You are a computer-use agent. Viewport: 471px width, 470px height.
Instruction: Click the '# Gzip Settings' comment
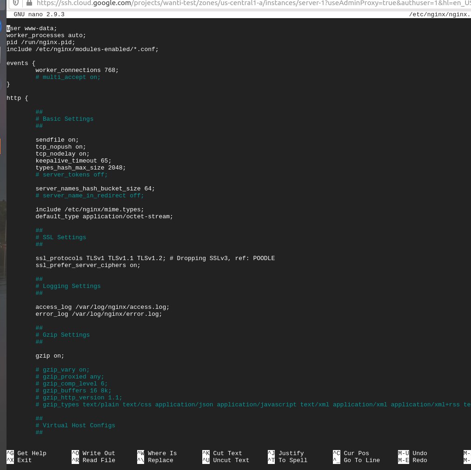click(62, 335)
